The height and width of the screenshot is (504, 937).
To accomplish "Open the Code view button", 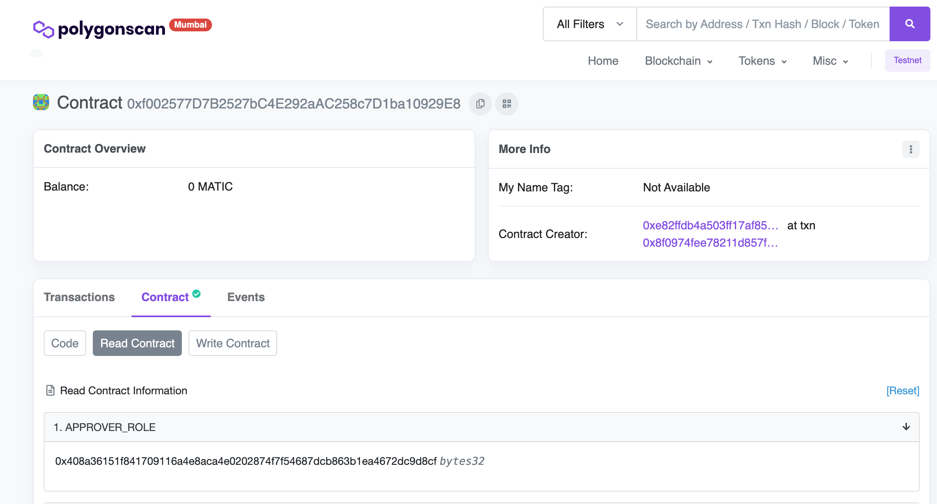I will (x=65, y=343).
